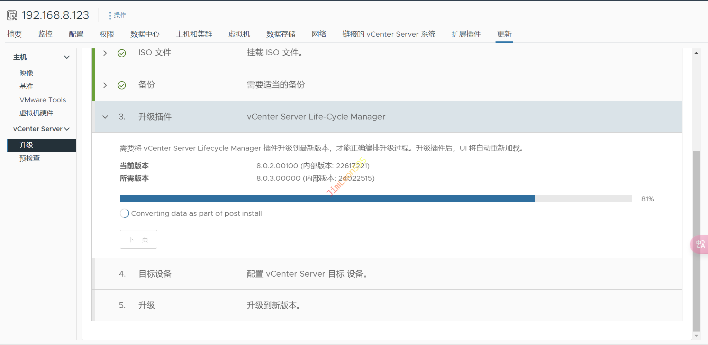Open the 操作 actions menu
Image resolution: width=708 pixels, height=345 pixels.
click(x=117, y=15)
